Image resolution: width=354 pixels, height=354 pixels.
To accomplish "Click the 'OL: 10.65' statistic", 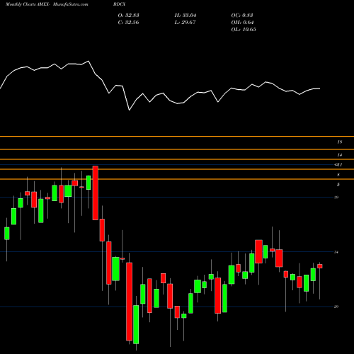I will [x=244, y=29].
